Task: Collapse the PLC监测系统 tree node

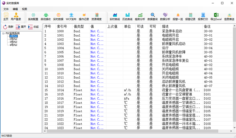Action: tap(3, 33)
